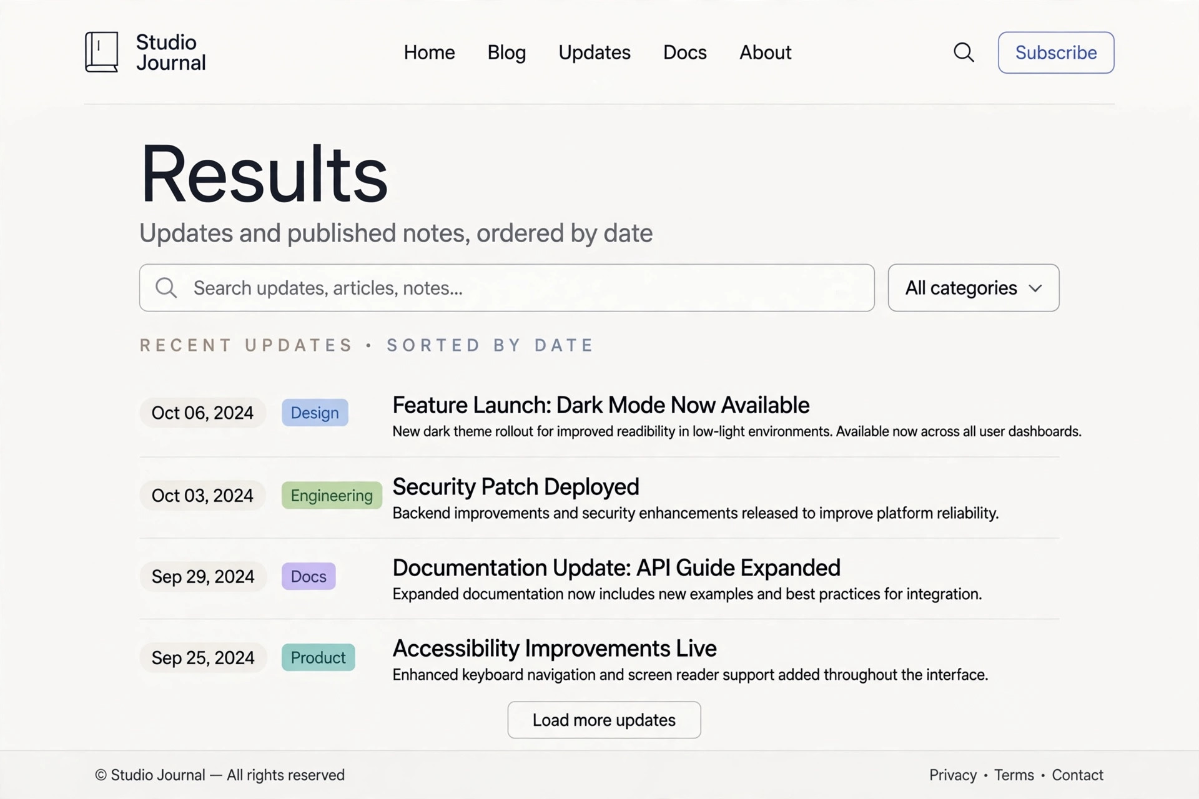This screenshot has height=799, width=1199.
Task: Focus the Search updates, articles, notes field
Action: [506, 288]
